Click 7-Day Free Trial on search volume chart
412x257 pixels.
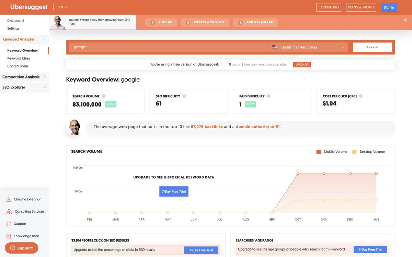174,191
